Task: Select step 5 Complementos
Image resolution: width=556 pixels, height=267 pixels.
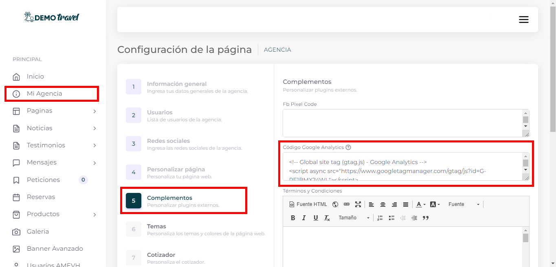Action: [x=172, y=201]
